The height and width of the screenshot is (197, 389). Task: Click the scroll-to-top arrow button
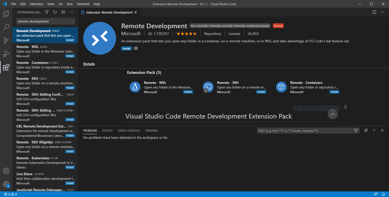coord(333,114)
